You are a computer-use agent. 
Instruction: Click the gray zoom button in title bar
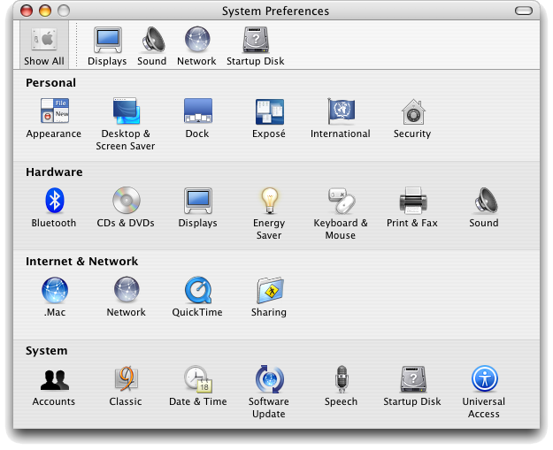[x=64, y=11]
